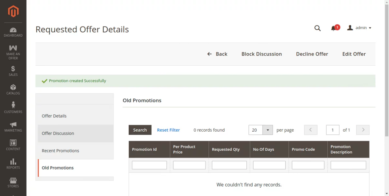Switch to the Recent Promotions tab
Screen dimensions: 389x196
60,151
